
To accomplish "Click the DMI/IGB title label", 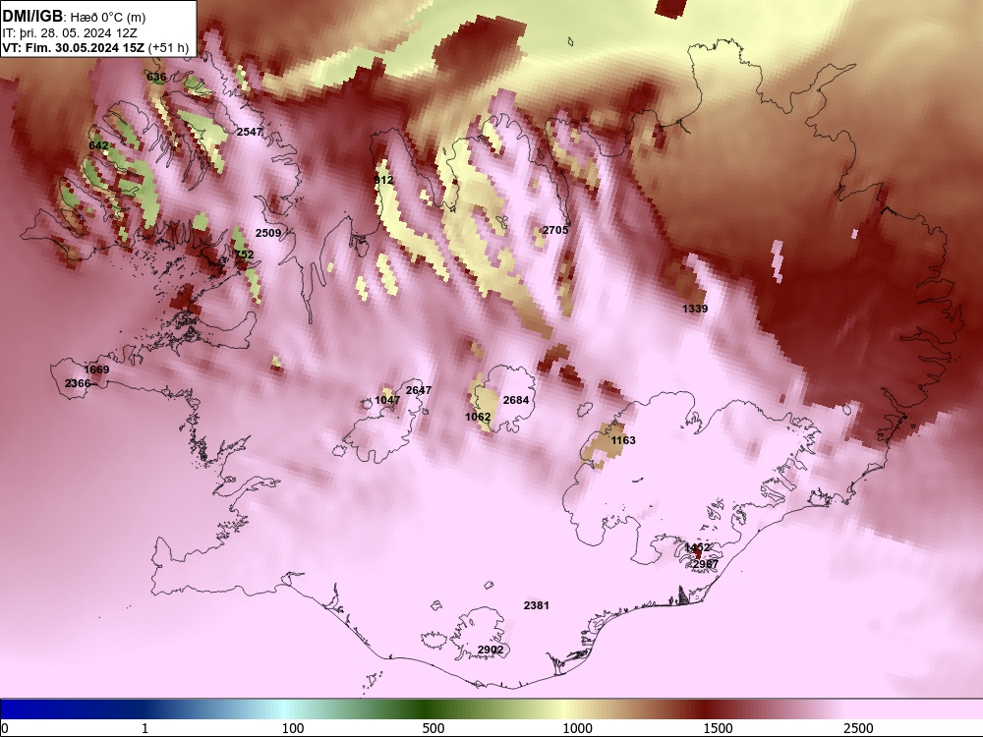I will pyautogui.click(x=32, y=17).
